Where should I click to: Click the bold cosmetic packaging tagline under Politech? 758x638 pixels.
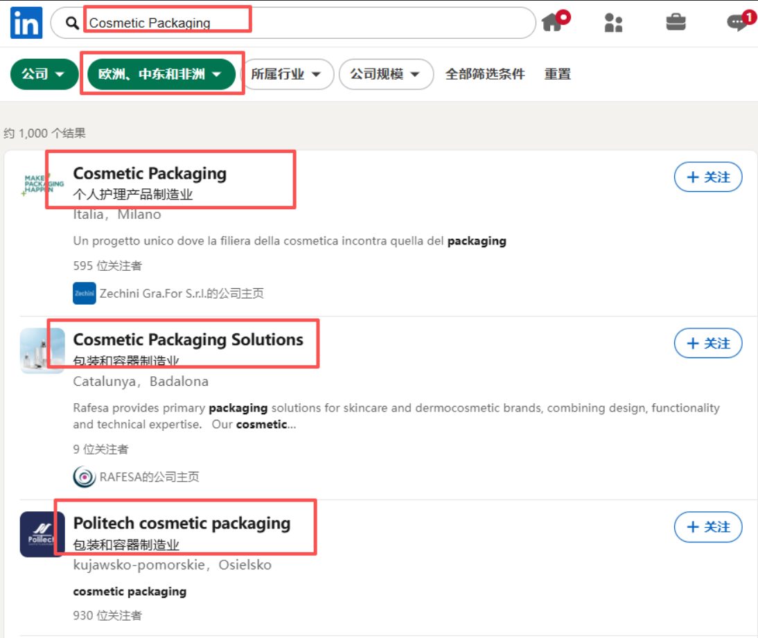point(130,592)
